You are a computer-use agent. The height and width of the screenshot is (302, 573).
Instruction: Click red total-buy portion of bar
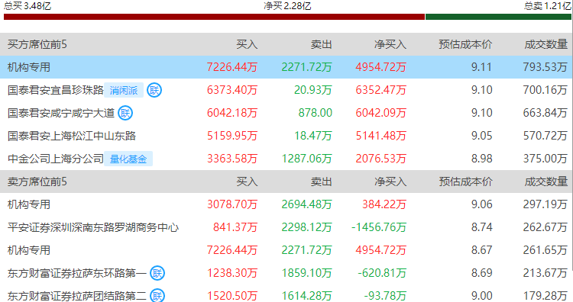(214, 17)
